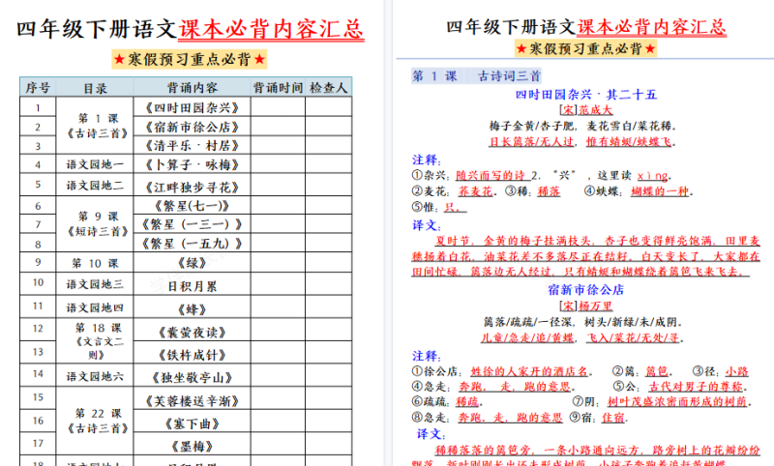Click the annotation 随兴而写的诗
This screenshot has width=774, height=466.
click(491, 176)
